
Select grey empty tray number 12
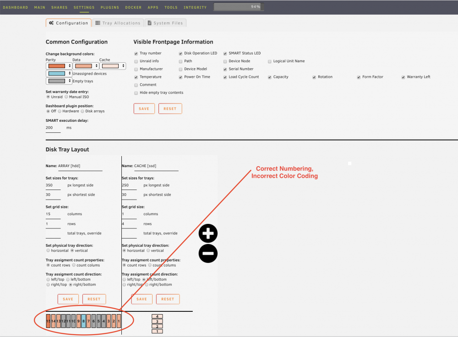[x=63, y=321]
